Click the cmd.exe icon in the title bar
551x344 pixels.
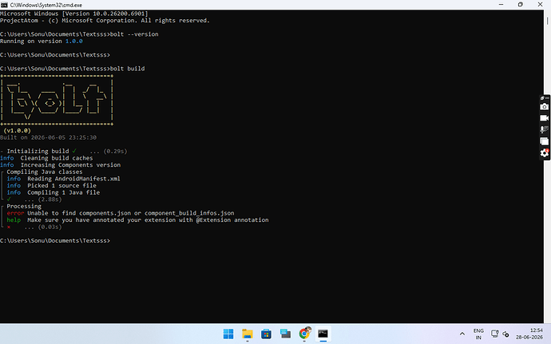point(4,5)
